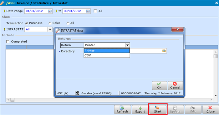The width and height of the screenshot is (219, 115).
Task: Open the Return dropdown arrow
Action: (128, 45)
